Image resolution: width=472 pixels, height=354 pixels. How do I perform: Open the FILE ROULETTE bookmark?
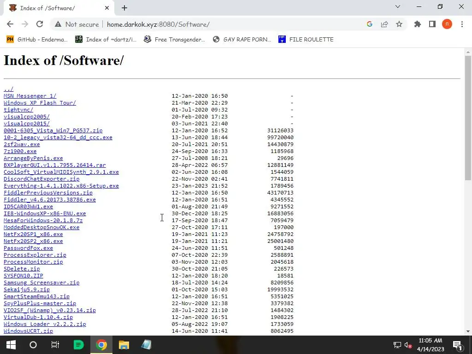click(306, 40)
